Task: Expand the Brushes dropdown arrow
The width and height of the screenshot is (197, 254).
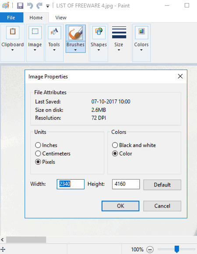Action: tap(75, 50)
